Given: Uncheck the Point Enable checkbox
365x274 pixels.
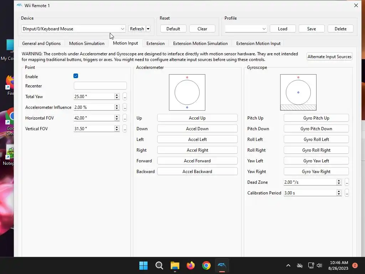Looking at the screenshot, I should pos(76,76).
